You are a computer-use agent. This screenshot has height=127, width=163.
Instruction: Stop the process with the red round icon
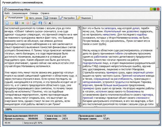[x=28, y=23]
